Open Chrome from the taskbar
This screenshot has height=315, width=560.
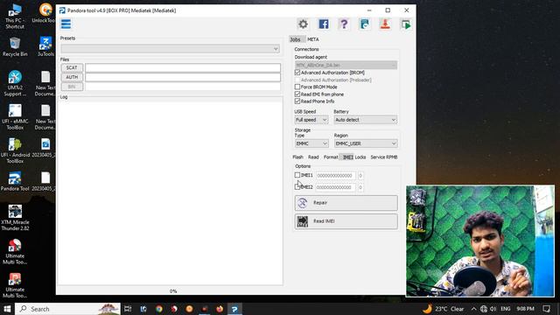159,309
